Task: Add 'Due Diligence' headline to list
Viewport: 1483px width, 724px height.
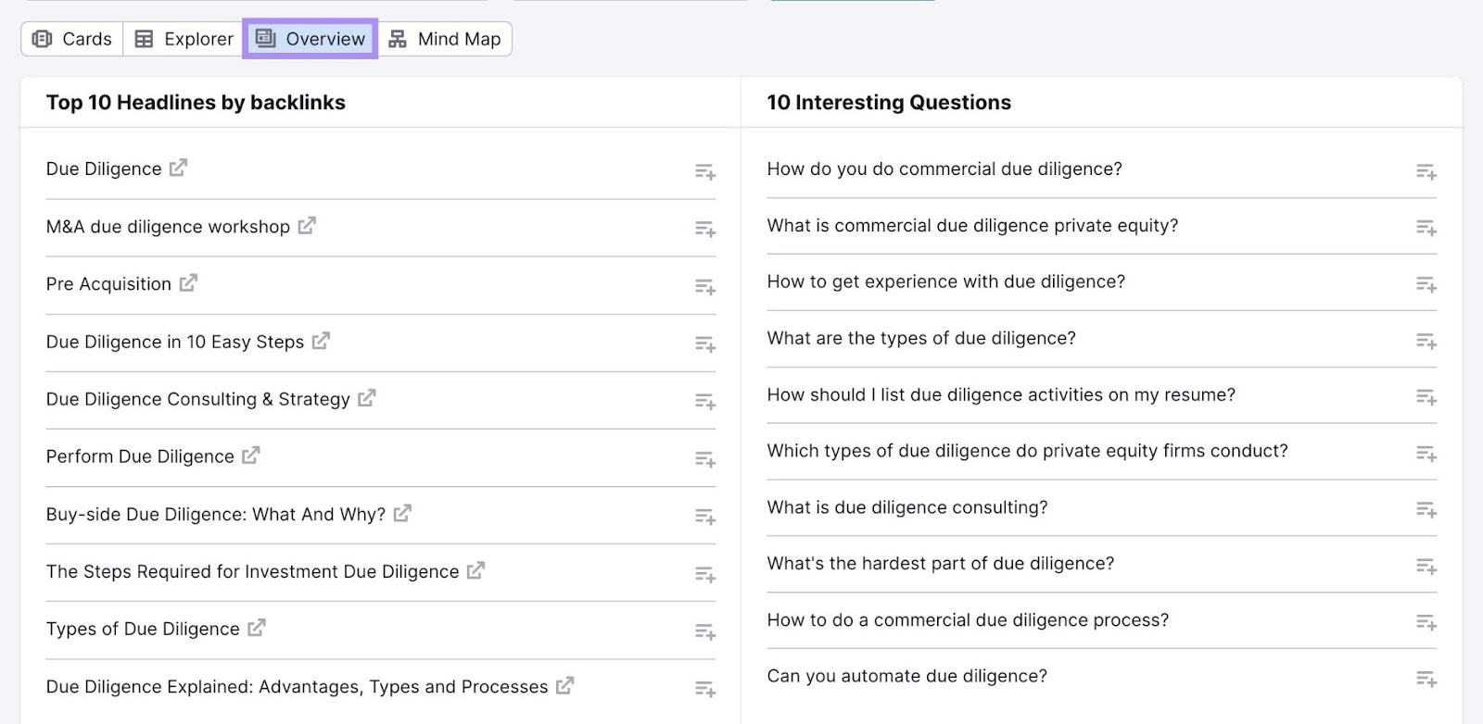Action: click(x=704, y=172)
